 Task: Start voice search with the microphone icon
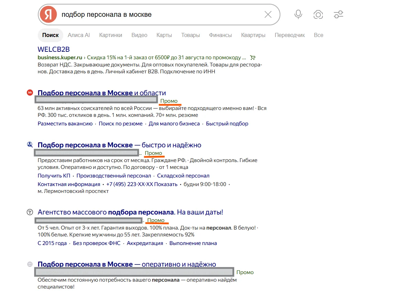[298, 14]
